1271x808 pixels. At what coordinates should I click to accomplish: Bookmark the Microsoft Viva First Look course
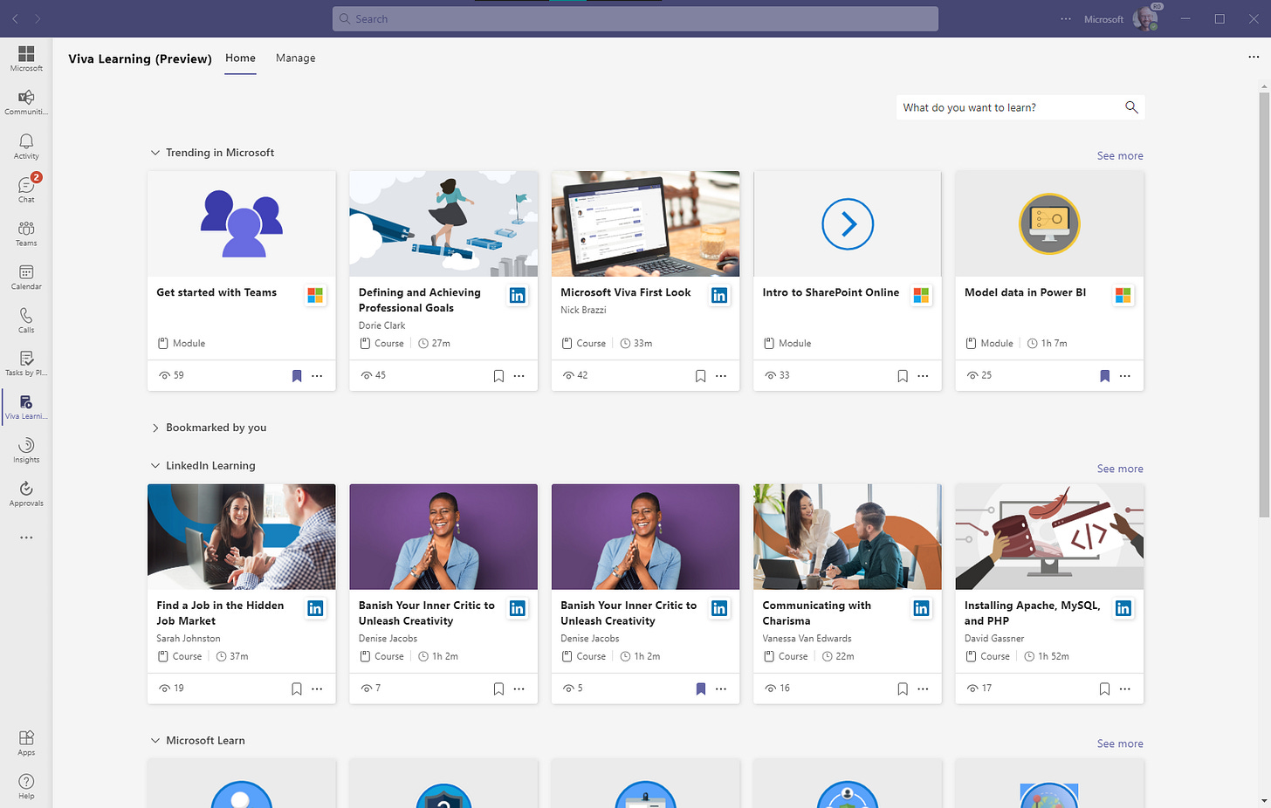pos(699,375)
